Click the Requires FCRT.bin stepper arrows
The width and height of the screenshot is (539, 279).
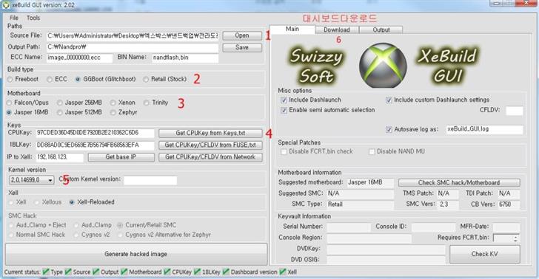click(x=515, y=238)
